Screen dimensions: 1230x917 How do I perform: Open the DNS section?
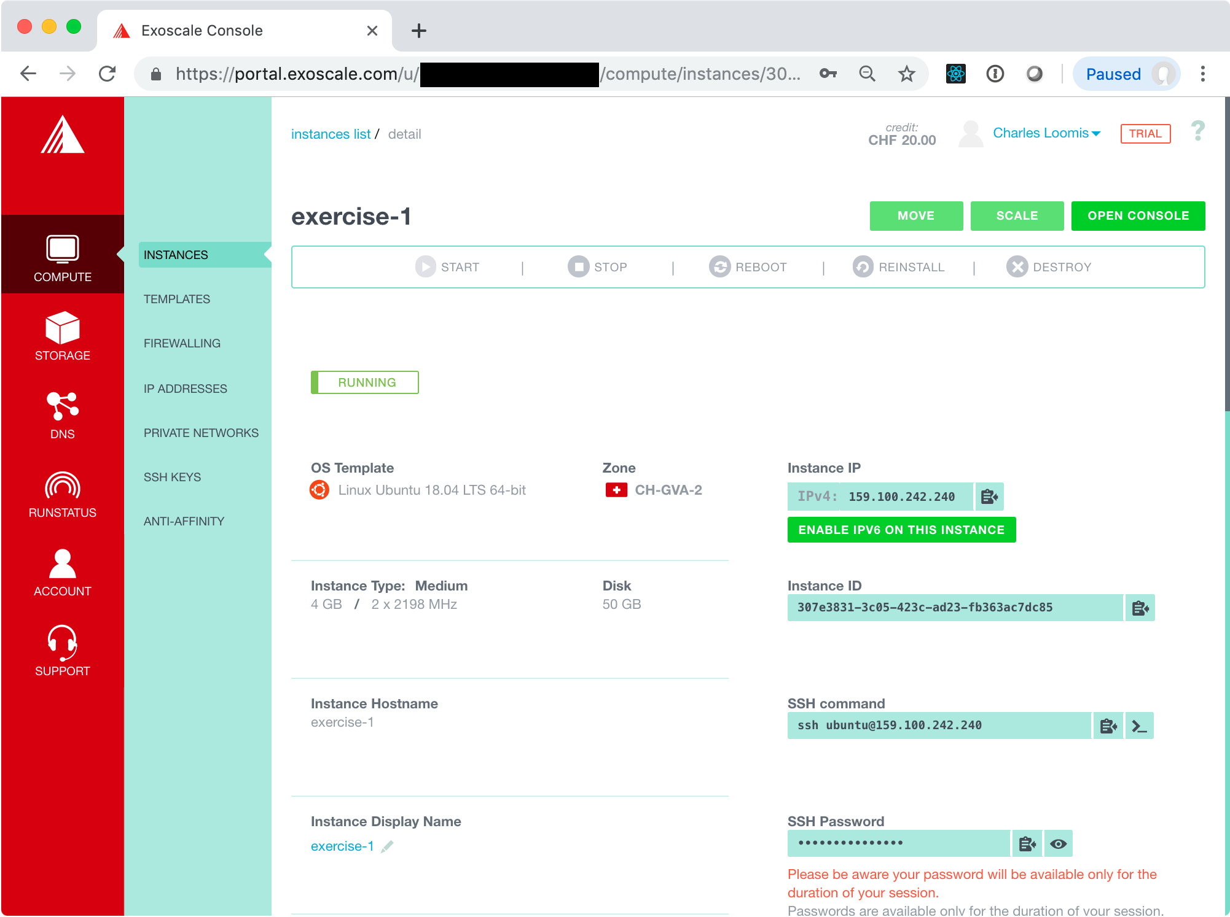click(x=62, y=415)
